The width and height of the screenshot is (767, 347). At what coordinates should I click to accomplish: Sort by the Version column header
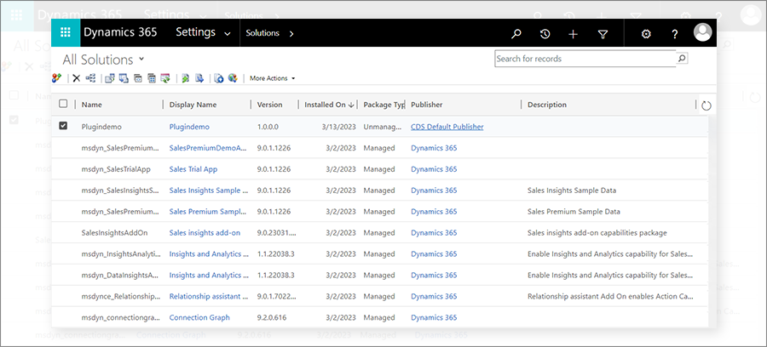(x=269, y=105)
